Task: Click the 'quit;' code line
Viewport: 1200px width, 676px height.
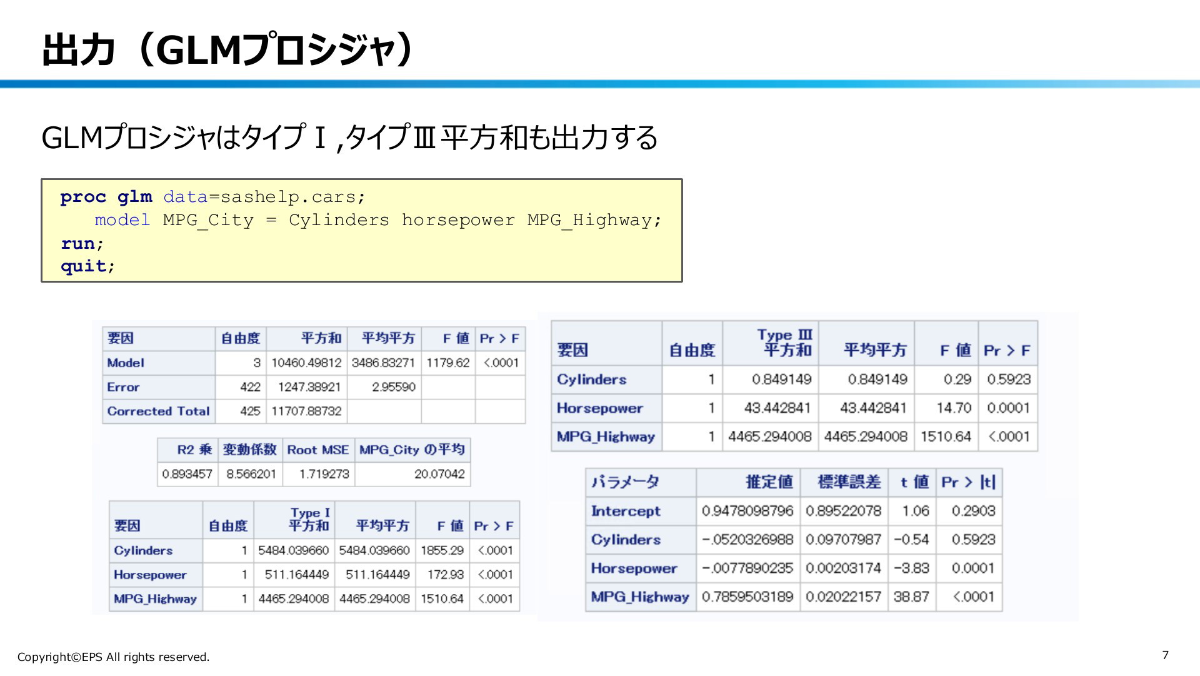Action: (87, 266)
